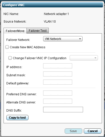Select VM Network in Failover Network combo

point(63,39)
